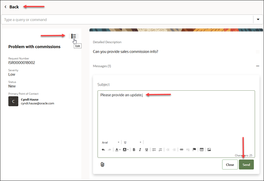Click the Characters: 25 counter
Screen dimensions: 264x181
coord(243,155)
